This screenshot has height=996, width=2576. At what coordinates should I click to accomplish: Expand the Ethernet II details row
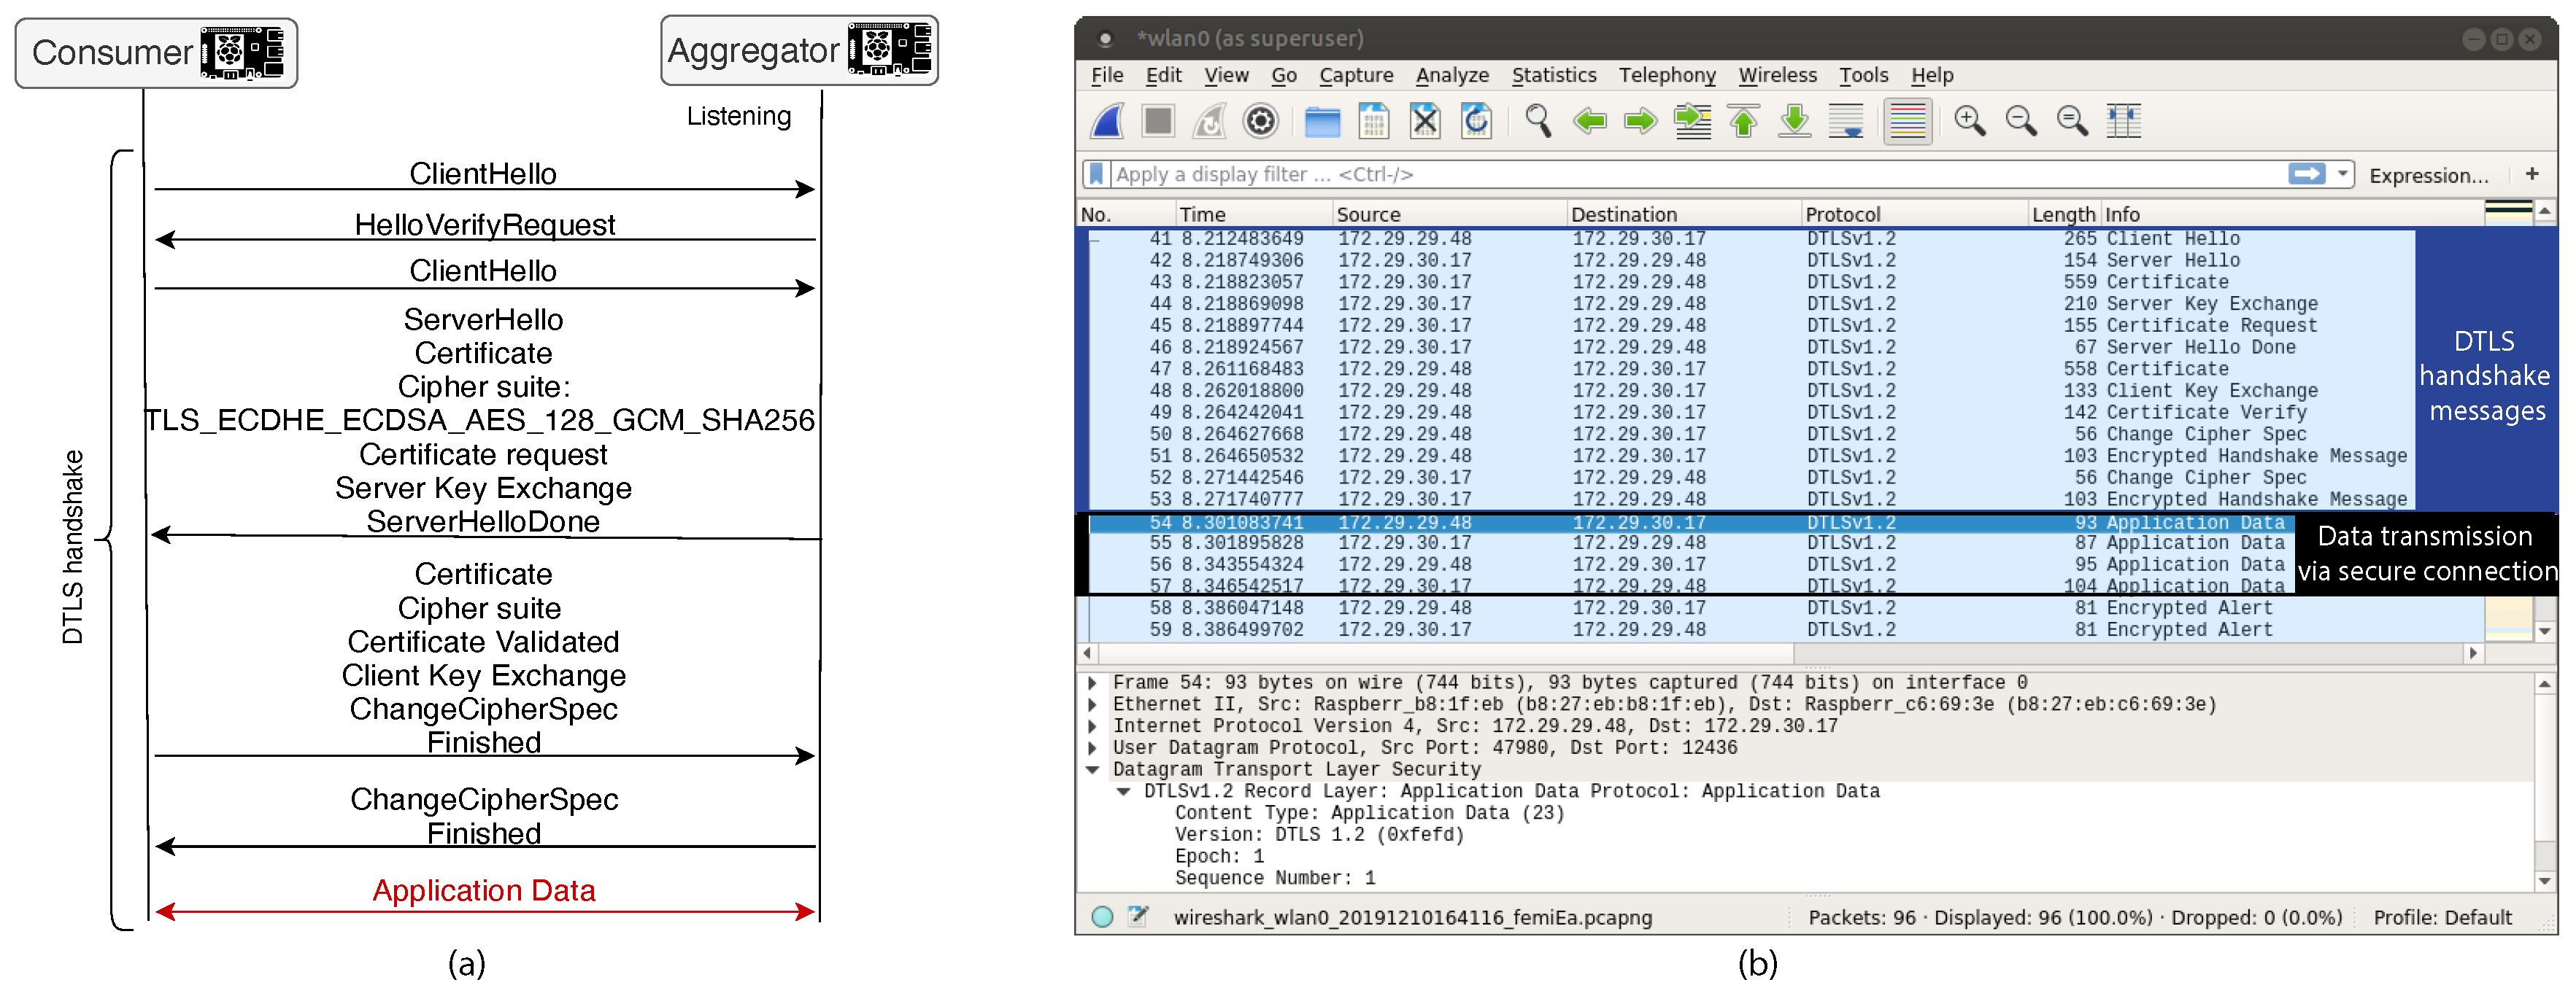tap(1092, 704)
